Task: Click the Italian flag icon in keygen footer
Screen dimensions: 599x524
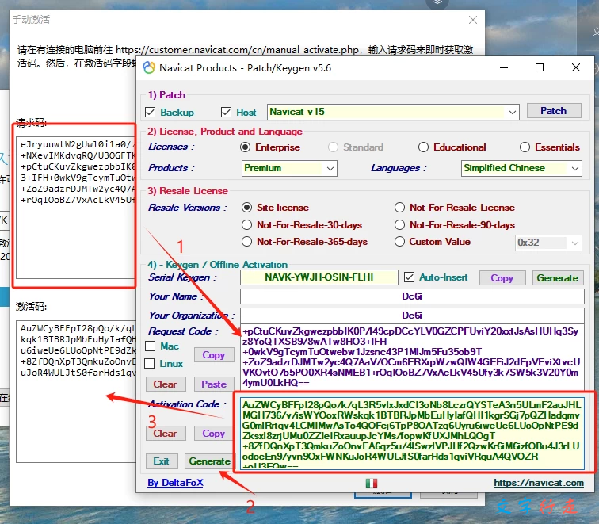Action: (x=372, y=483)
